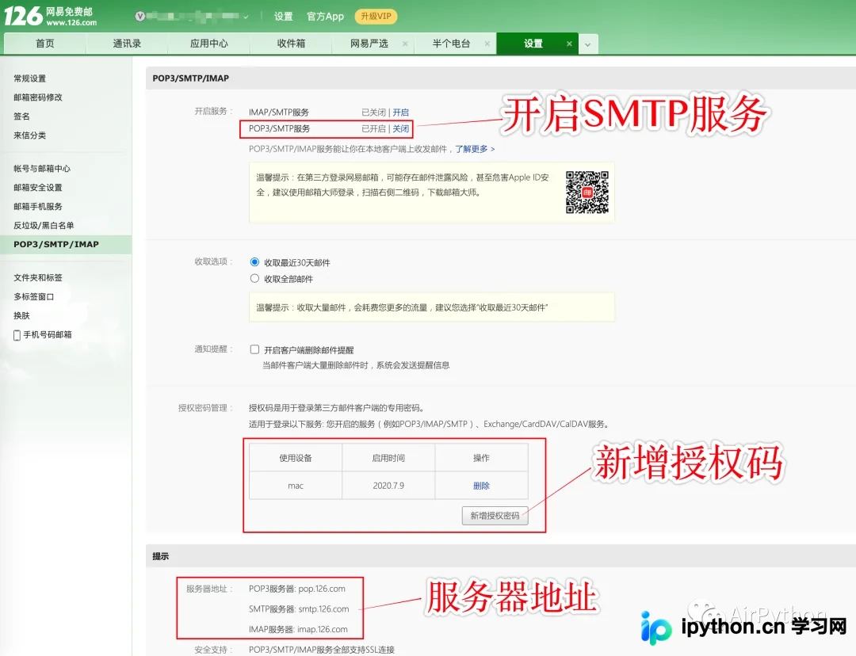
Task: Expand the account name dropdown arrow
Action: (246, 17)
